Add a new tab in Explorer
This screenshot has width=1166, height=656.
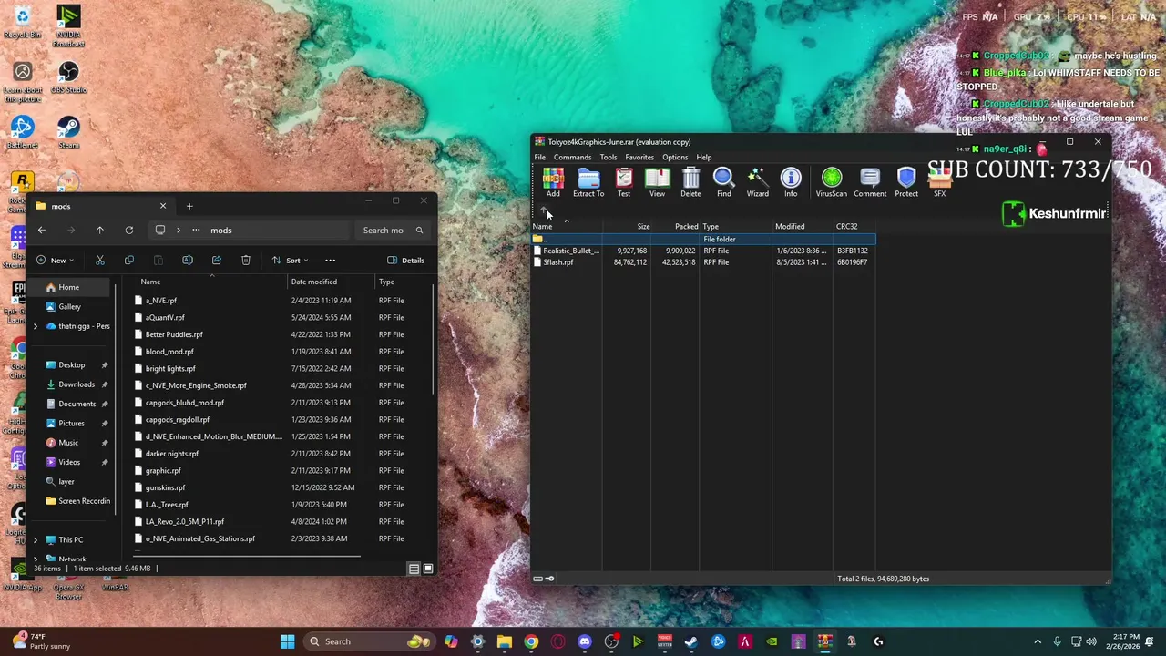point(189,206)
